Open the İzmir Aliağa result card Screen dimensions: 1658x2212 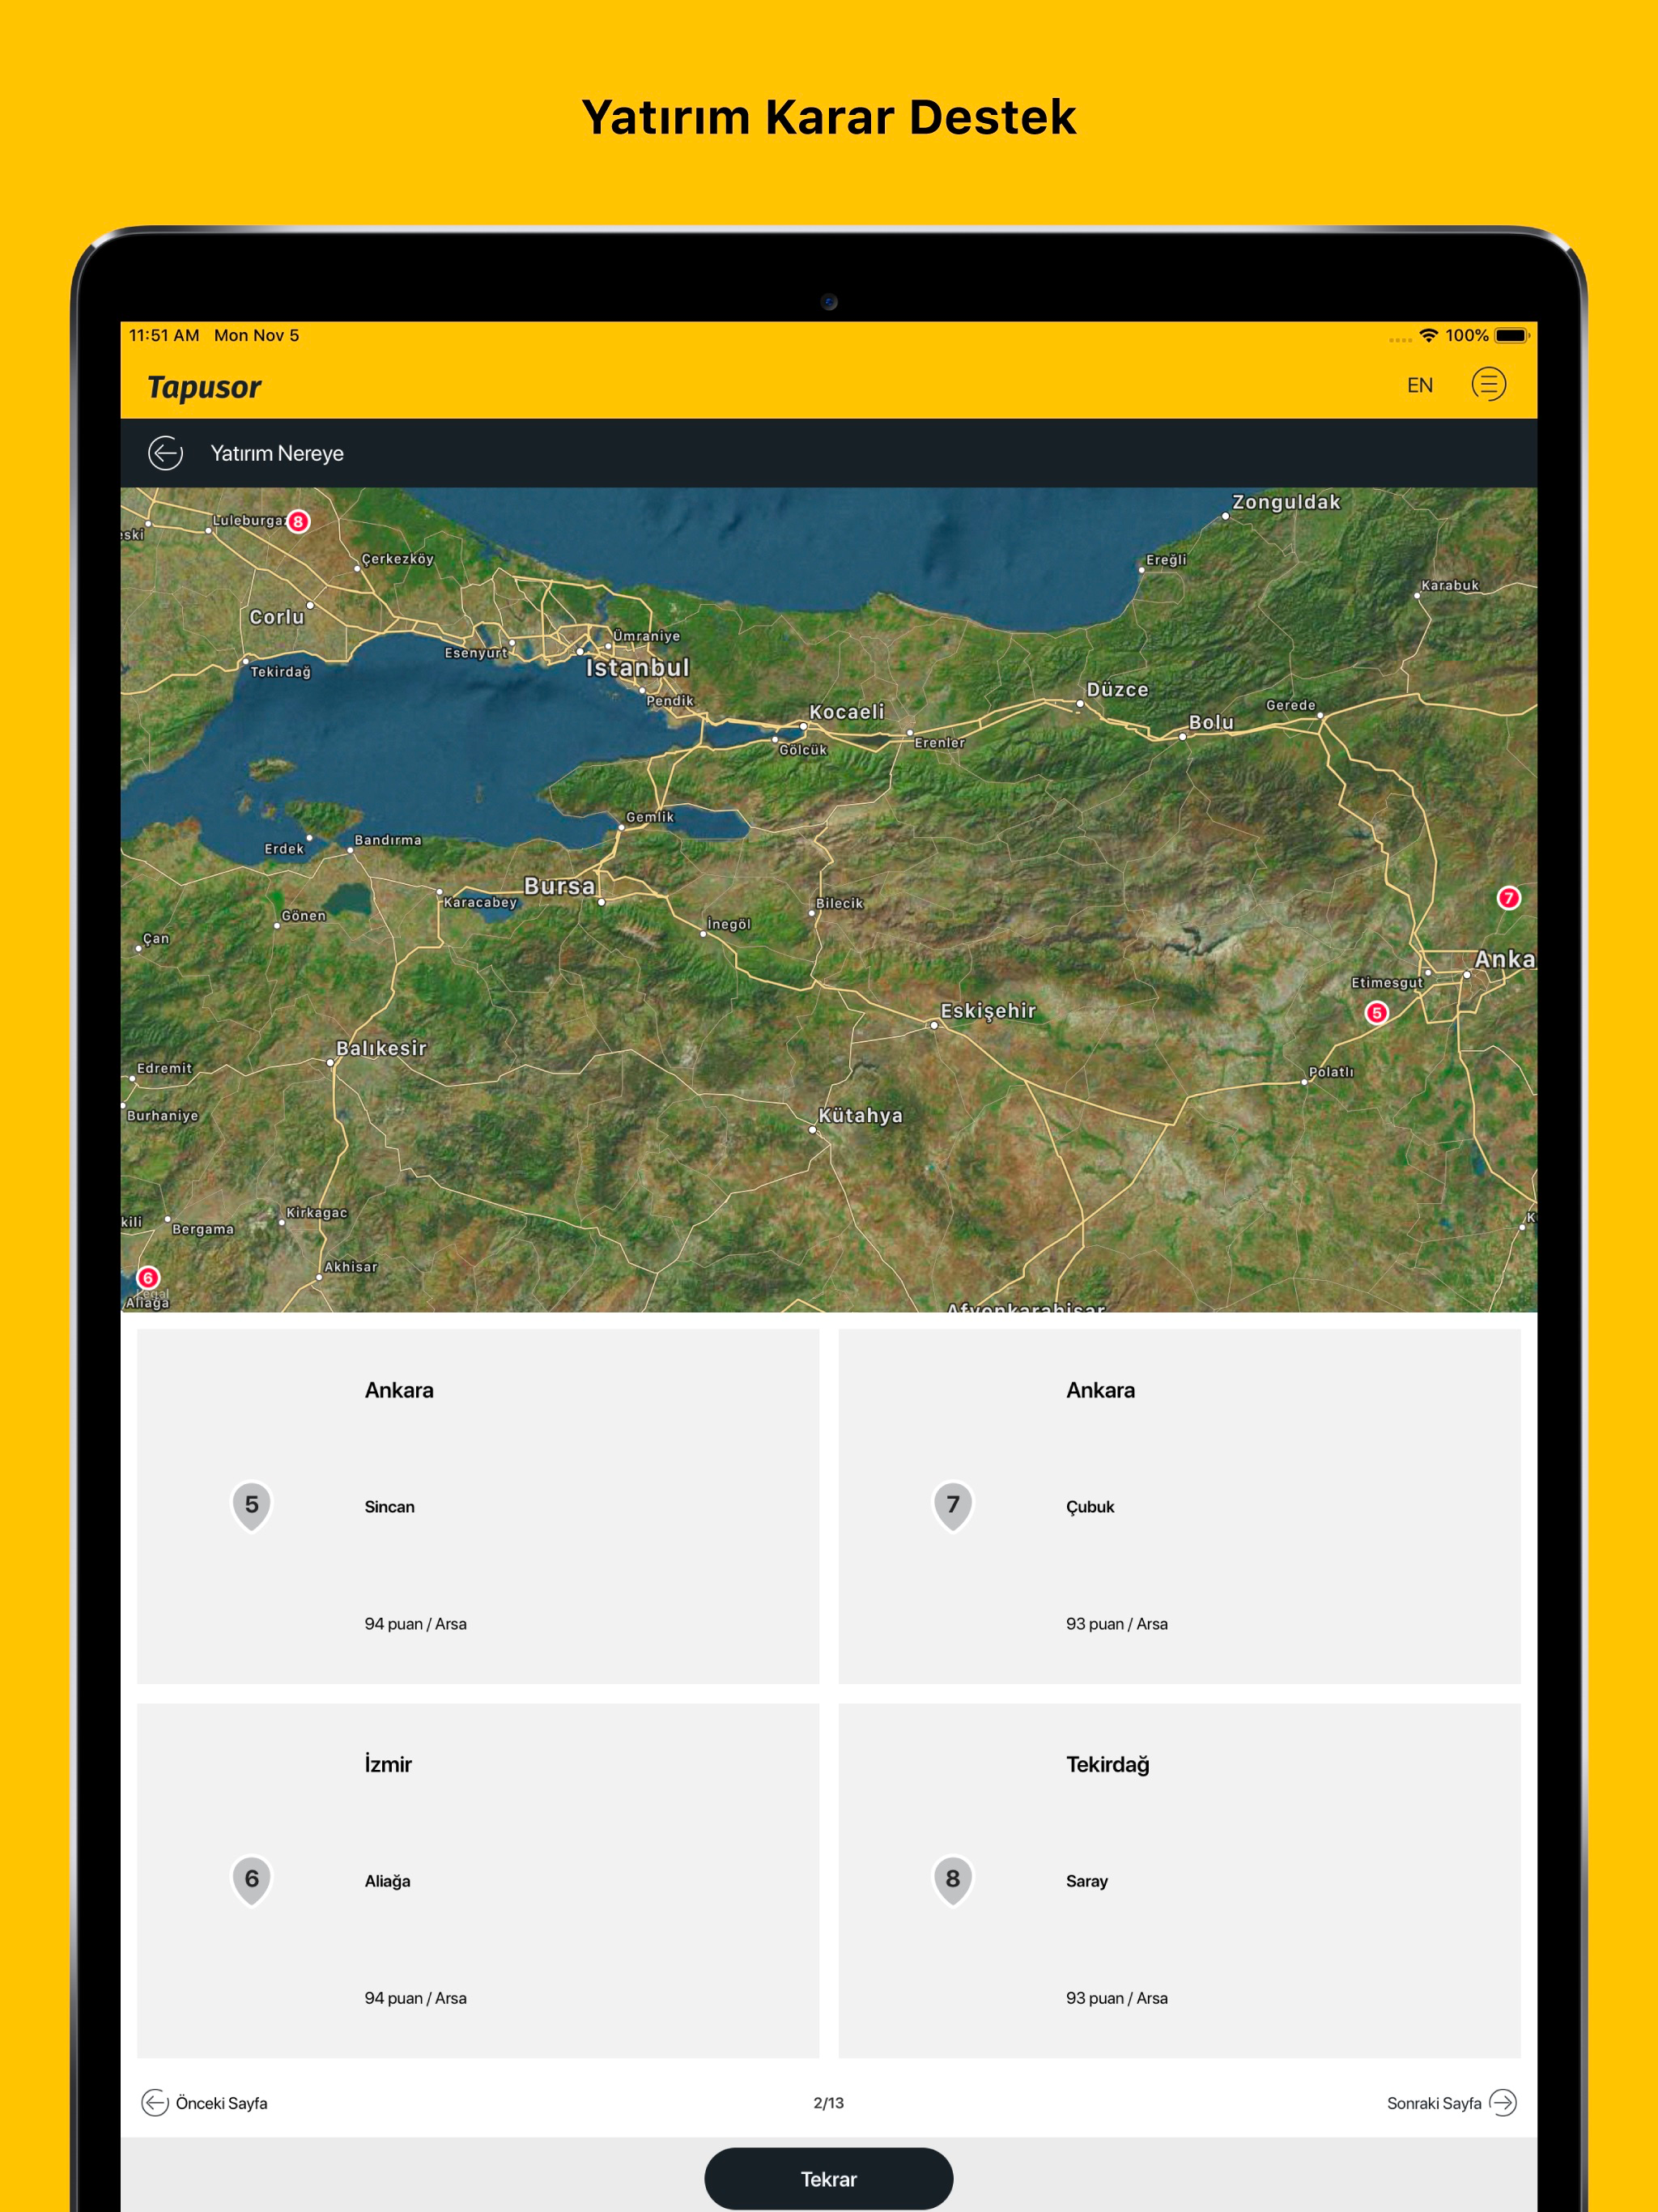tap(478, 1879)
